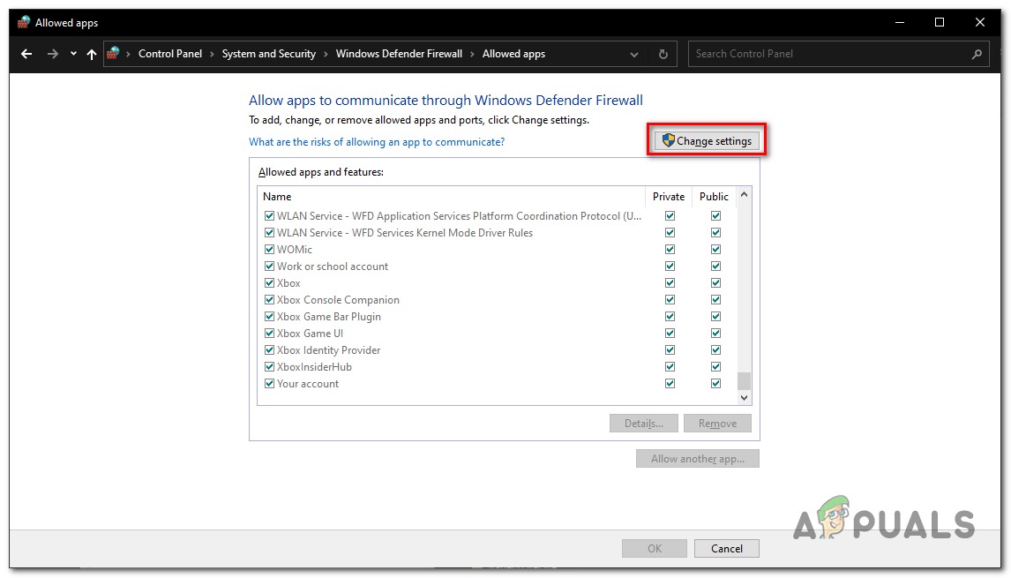Click the search magnifier icon
Image resolution: width=1011 pixels, height=578 pixels.
click(977, 54)
